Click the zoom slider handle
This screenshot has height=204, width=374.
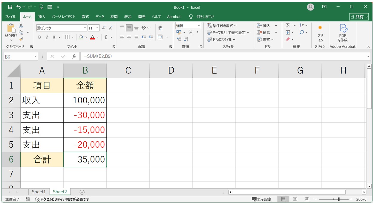coord(338,199)
